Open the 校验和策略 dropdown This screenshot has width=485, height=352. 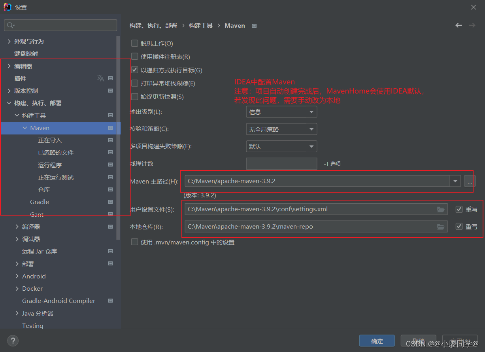point(281,129)
